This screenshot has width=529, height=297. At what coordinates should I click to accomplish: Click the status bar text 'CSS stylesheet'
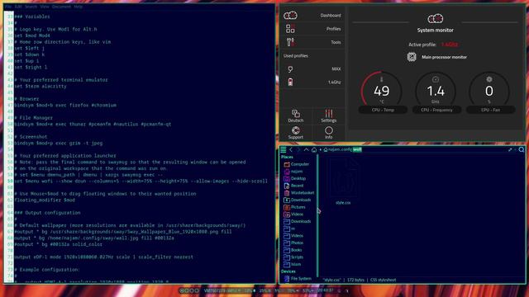point(383,280)
